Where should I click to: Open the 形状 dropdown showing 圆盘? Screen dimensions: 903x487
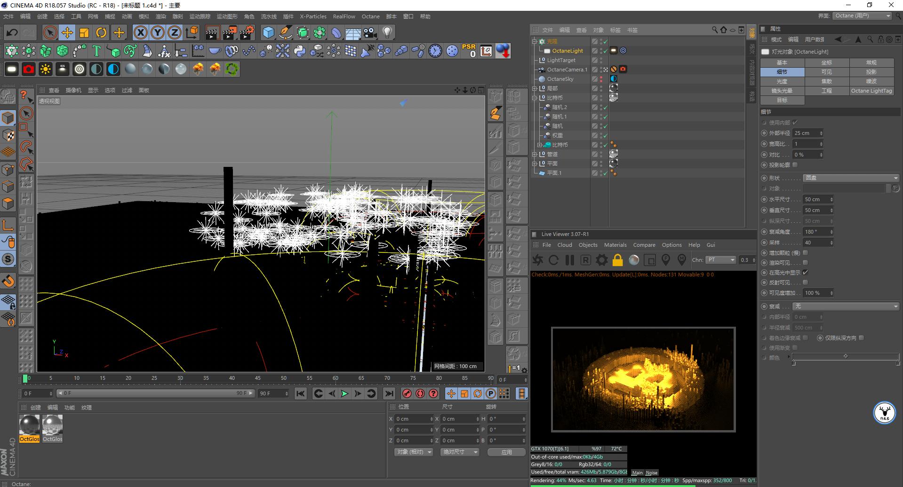pos(851,178)
